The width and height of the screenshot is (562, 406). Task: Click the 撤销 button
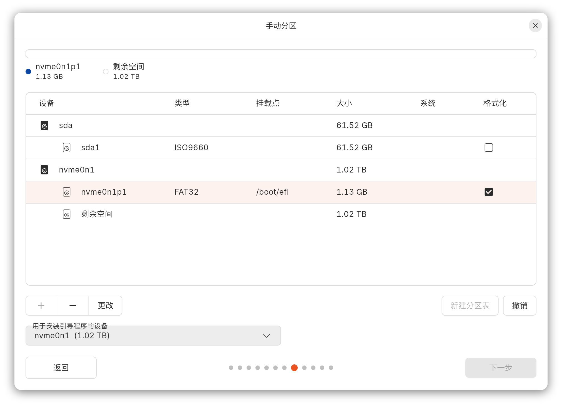pos(520,306)
